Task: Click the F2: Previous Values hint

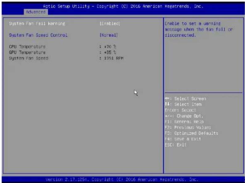Action: (x=188, y=127)
